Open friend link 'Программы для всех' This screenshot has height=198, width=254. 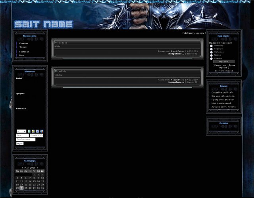pyautogui.click(x=223, y=100)
